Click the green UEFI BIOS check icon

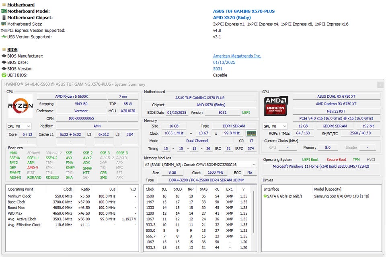tap(4, 75)
